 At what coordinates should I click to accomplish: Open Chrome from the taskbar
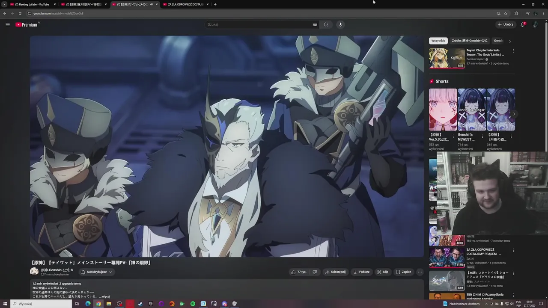(98, 304)
